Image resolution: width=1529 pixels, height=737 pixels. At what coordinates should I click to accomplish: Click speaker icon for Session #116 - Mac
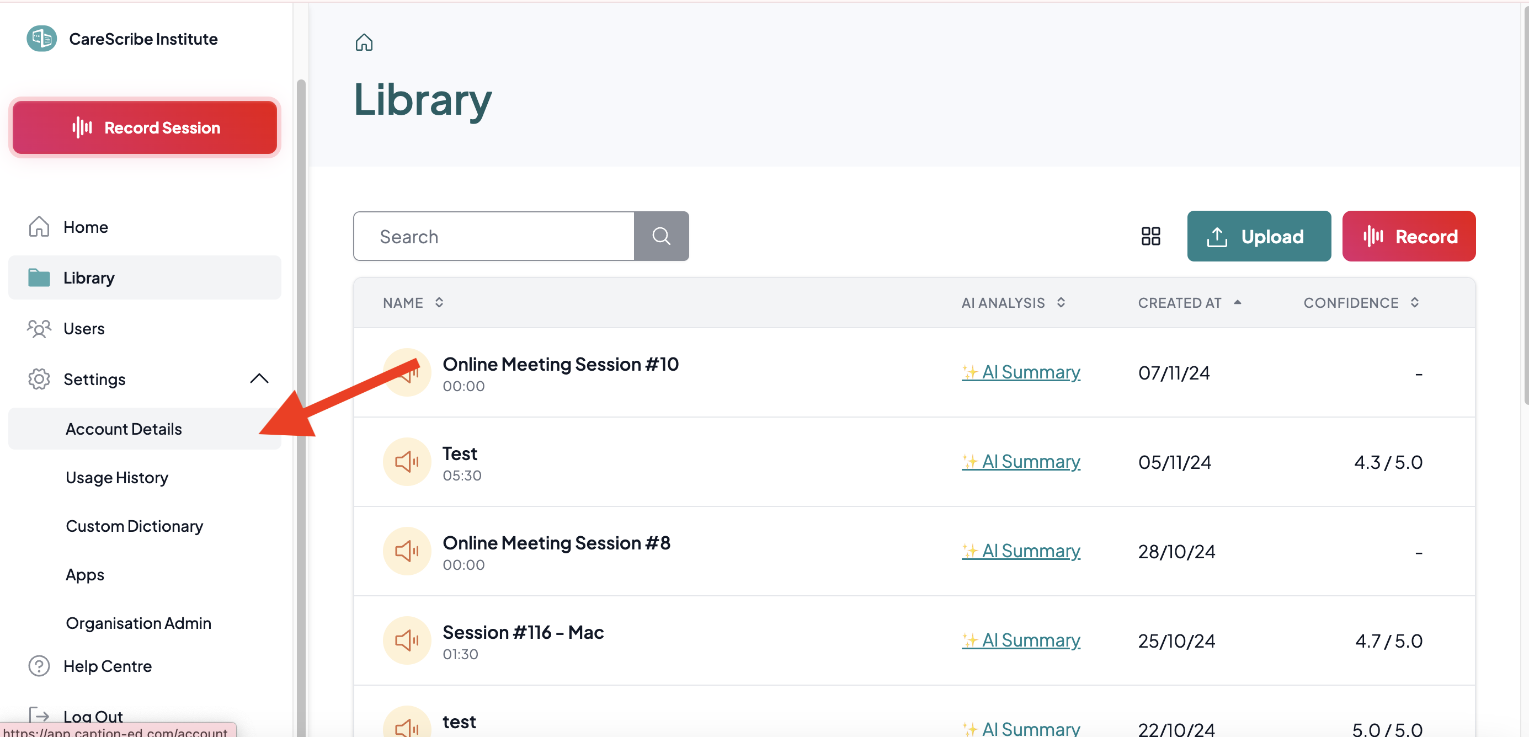407,641
